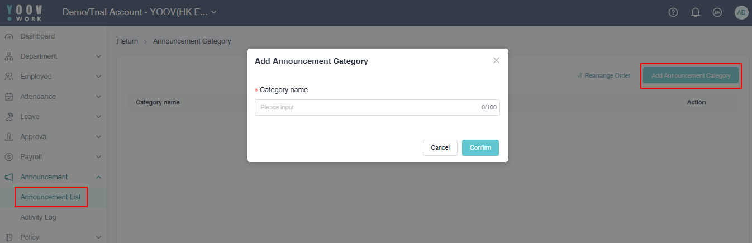Open the Demo/Trial Account dropdown
Screen dimensions: 752x243
[139, 12]
